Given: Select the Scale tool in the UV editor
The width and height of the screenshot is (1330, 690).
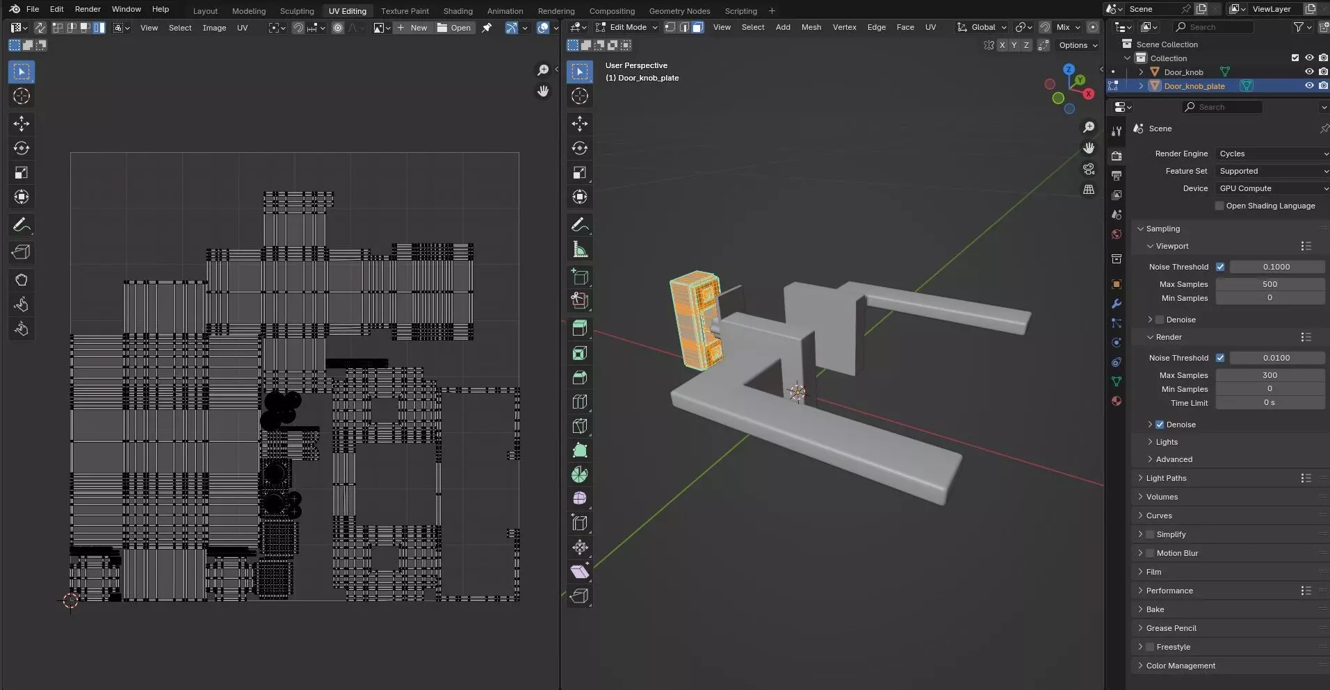Looking at the screenshot, I should pyautogui.click(x=22, y=172).
